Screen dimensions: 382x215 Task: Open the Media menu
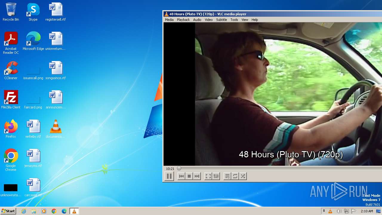click(x=169, y=20)
